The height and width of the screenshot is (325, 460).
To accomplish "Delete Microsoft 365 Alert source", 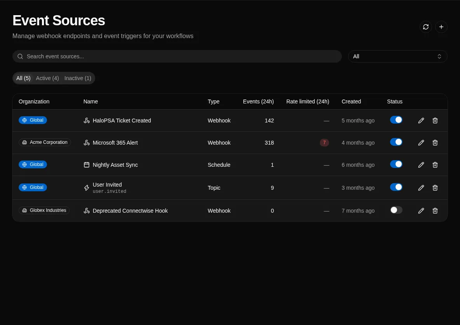I will 435,143.
